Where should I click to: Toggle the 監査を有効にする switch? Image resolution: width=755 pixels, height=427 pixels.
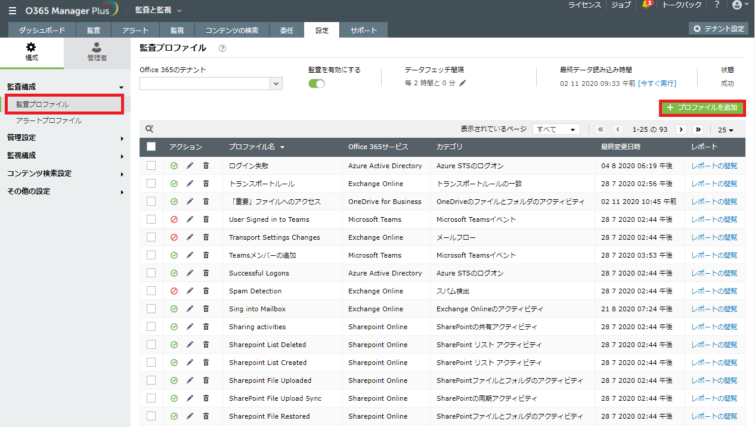point(317,83)
